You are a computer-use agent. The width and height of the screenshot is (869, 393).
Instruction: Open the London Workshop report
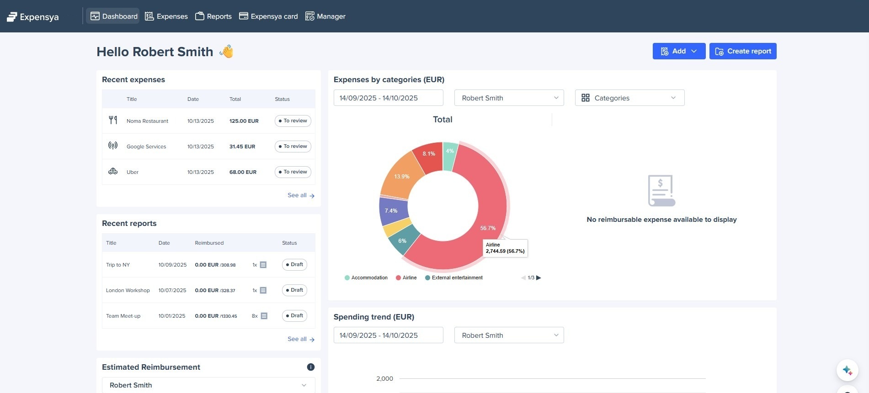pyautogui.click(x=128, y=290)
